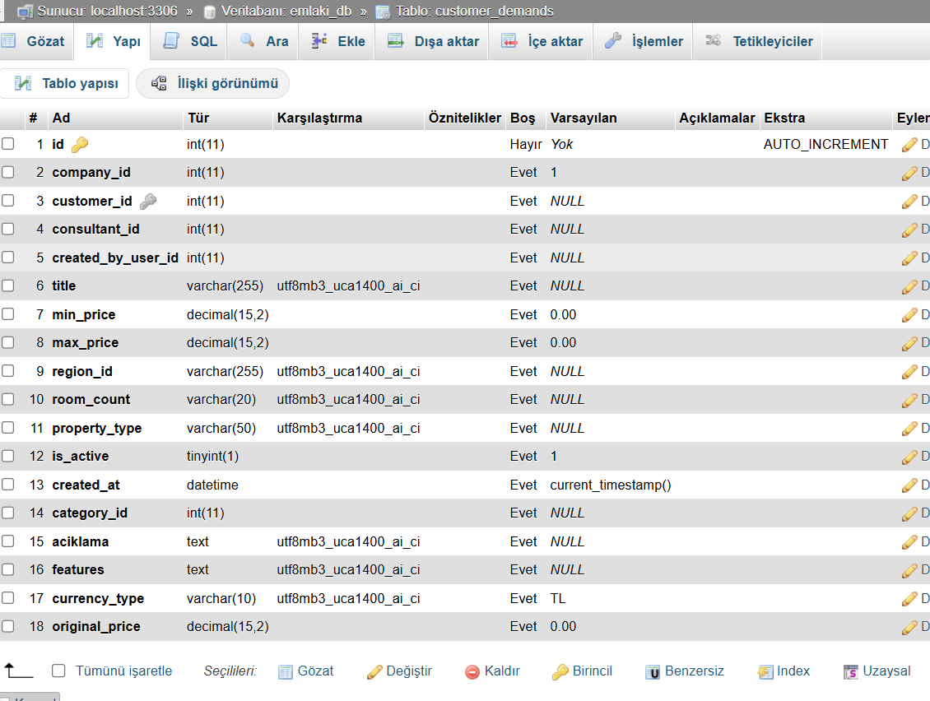Open the Dışa aktar tab

point(433,41)
